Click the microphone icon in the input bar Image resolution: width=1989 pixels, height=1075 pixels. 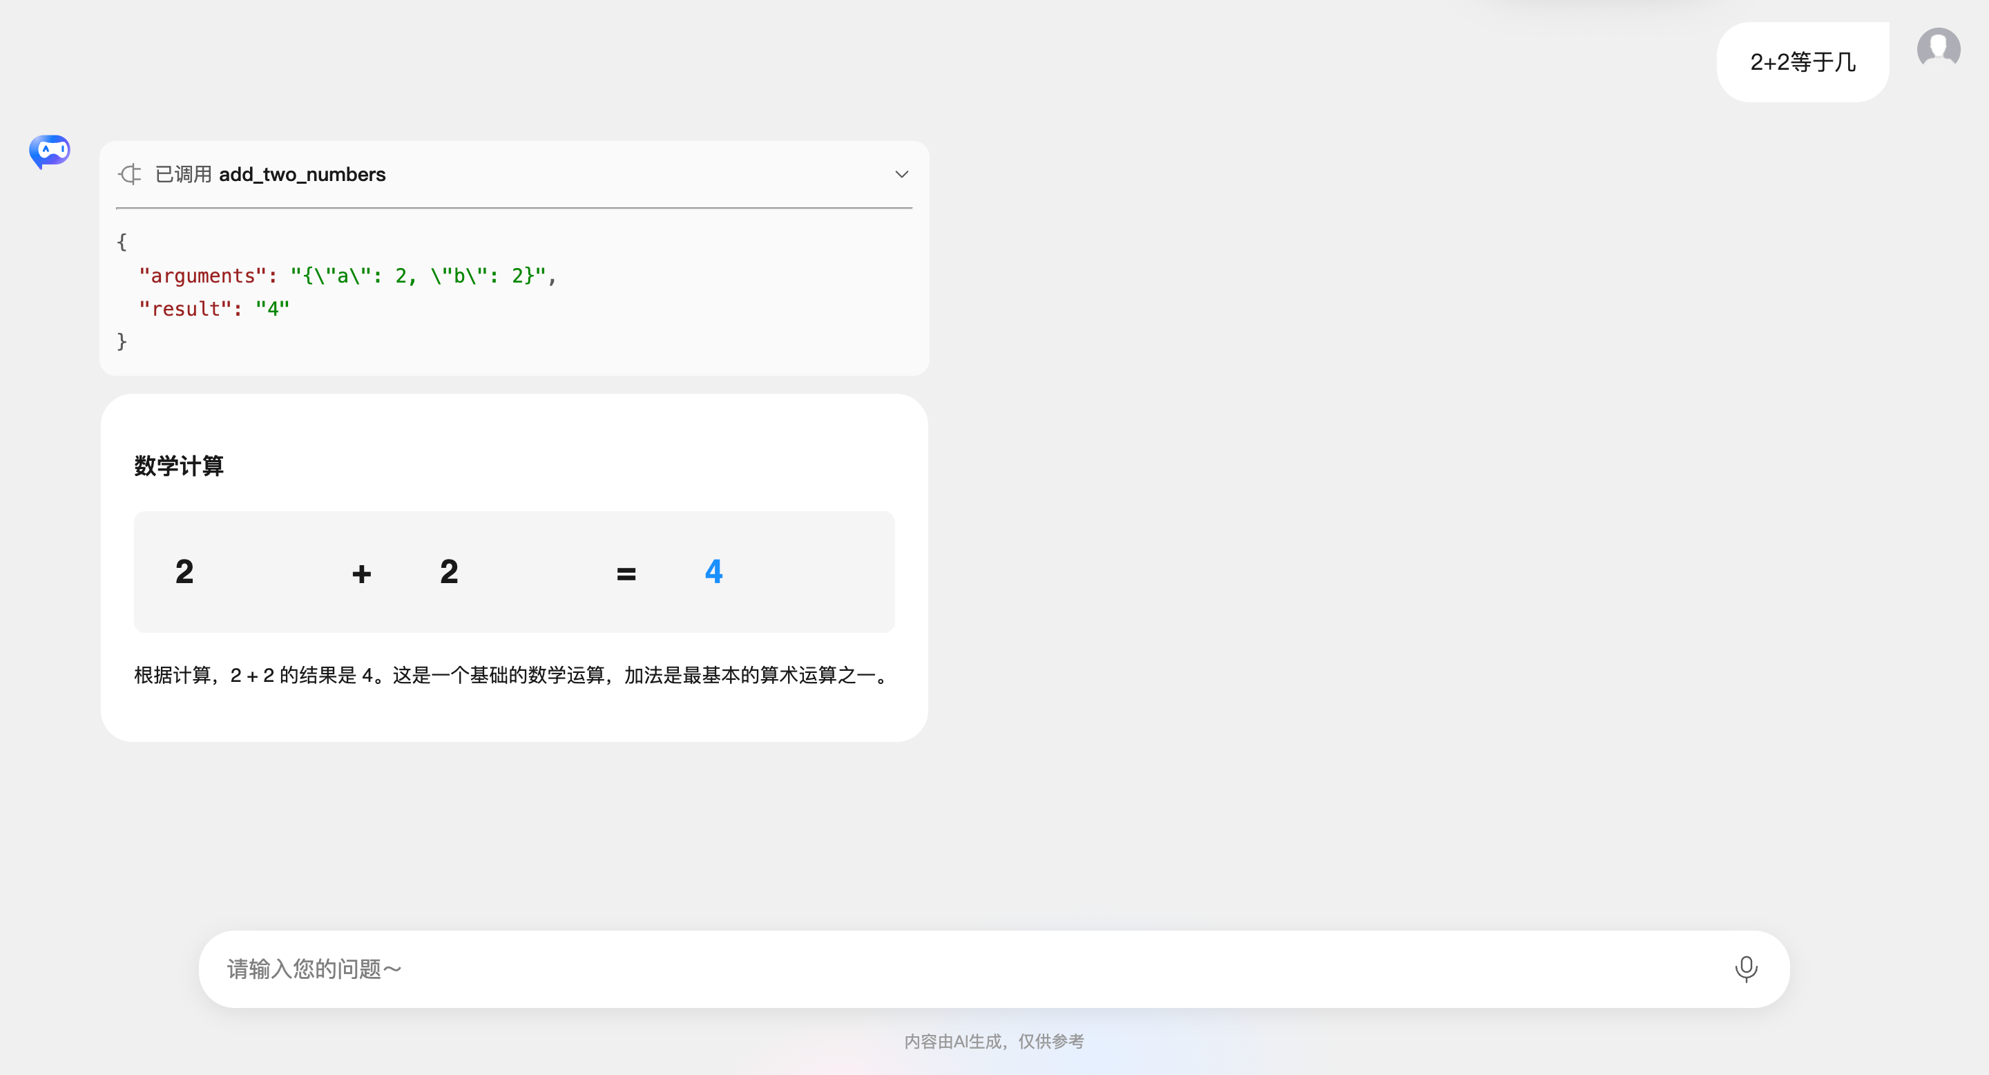(x=1747, y=969)
